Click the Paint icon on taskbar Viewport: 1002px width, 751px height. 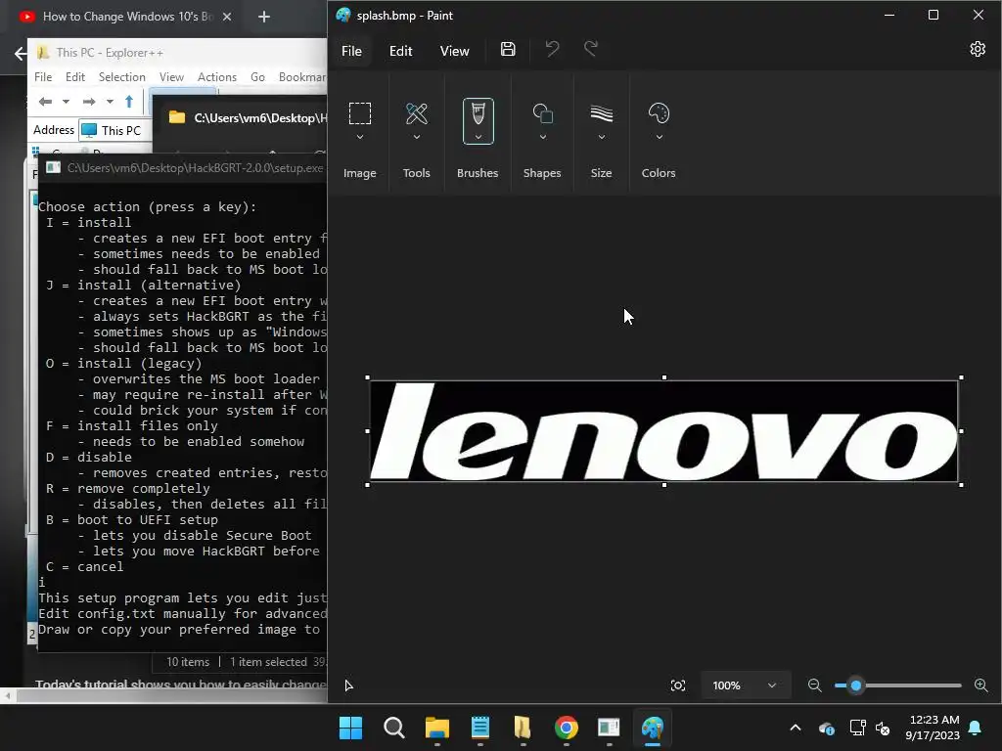pyautogui.click(x=653, y=728)
